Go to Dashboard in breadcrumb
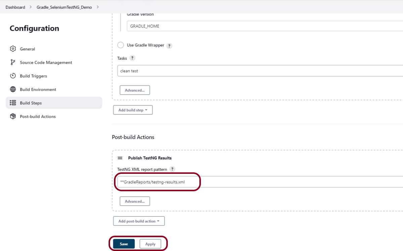The width and height of the screenshot is (403, 251). pyautogui.click(x=15, y=7)
